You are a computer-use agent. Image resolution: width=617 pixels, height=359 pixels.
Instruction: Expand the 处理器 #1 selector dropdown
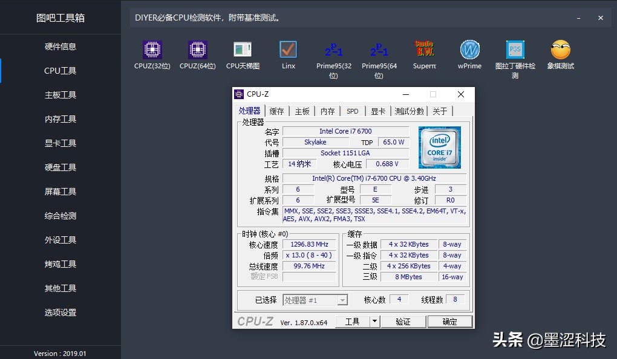pyautogui.click(x=342, y=300)
